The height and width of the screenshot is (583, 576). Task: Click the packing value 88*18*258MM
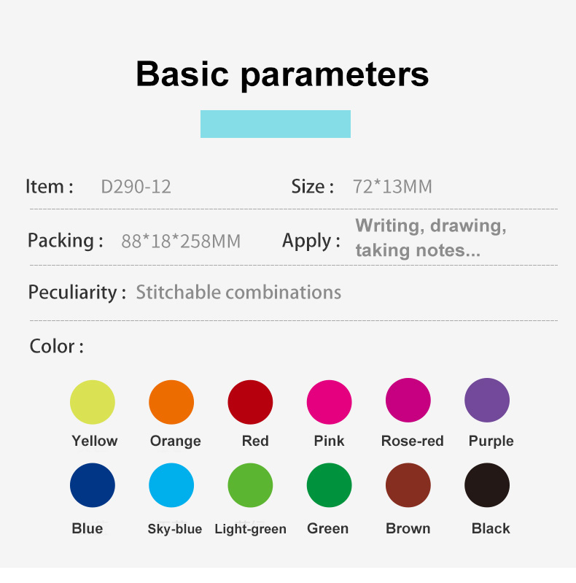[x=181, y=241]
